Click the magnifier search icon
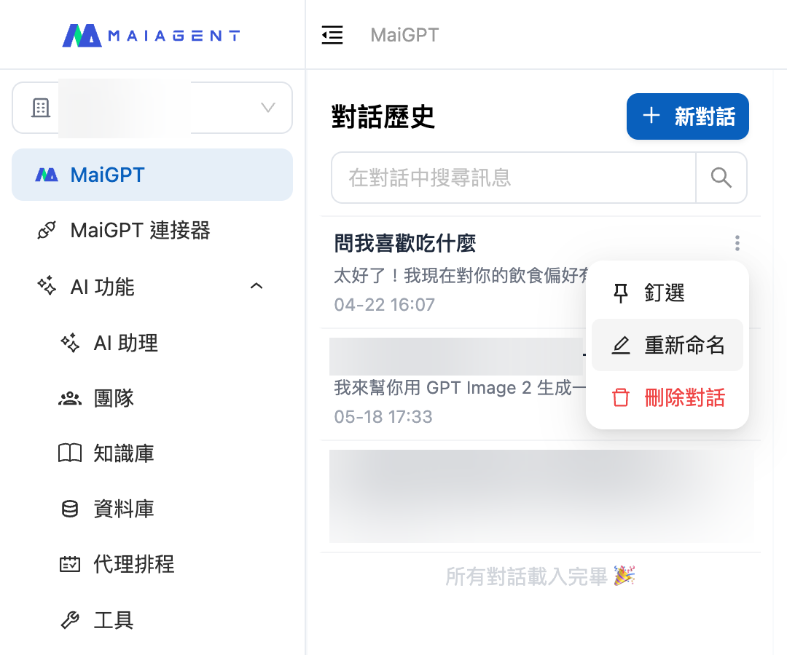Viewport: 787px width, 655px height. tap(721, 178)
